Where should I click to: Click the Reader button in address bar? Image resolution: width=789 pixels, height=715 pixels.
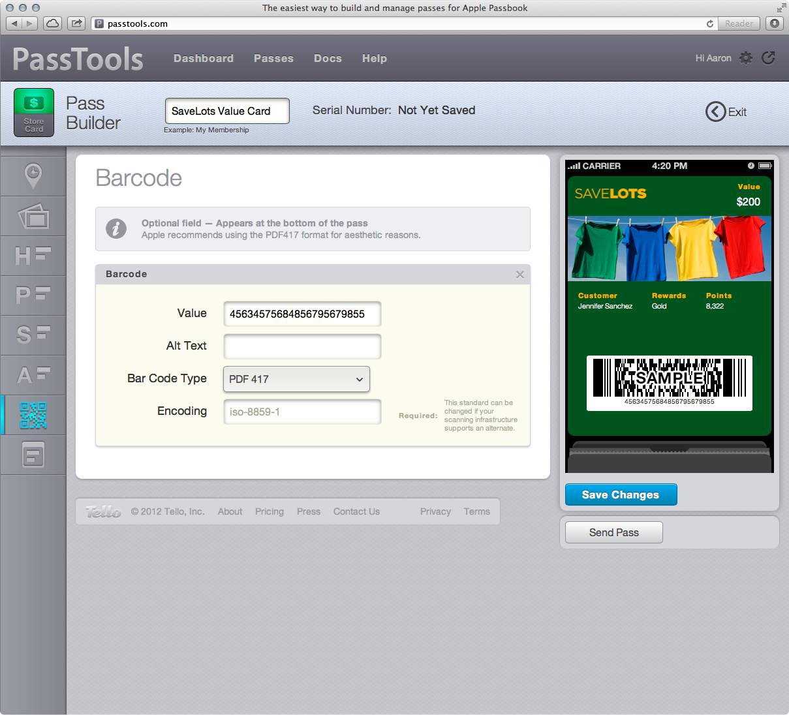point(739,23)
